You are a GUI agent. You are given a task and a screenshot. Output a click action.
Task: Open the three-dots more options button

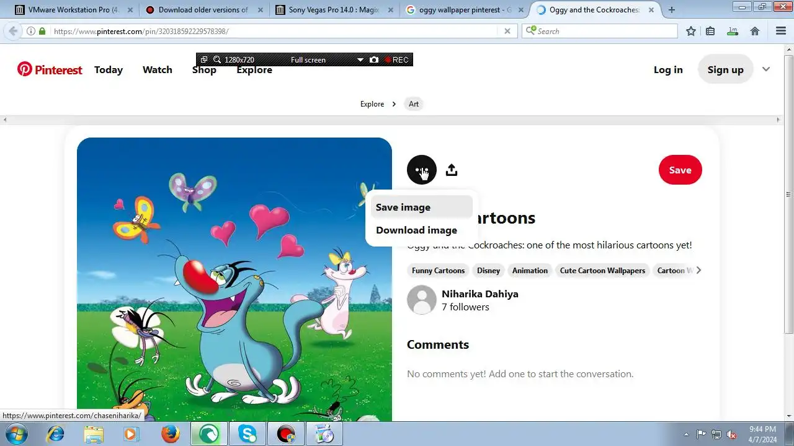422,170
